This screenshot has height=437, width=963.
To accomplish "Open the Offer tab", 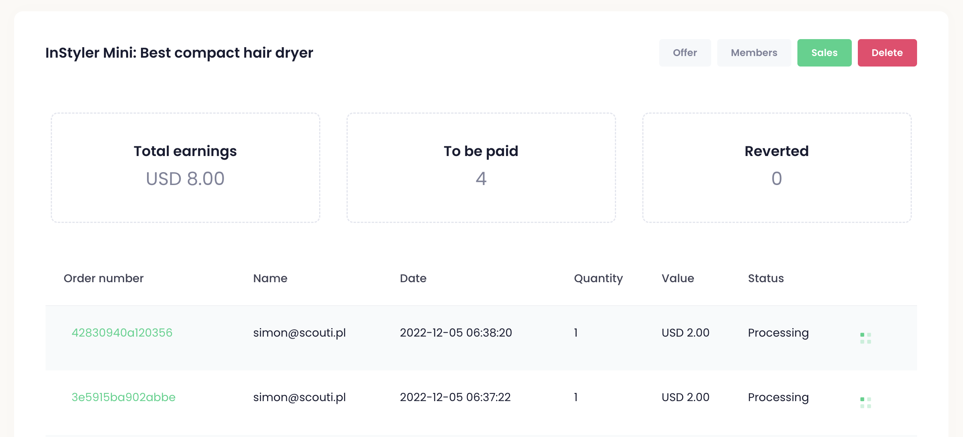I will pyautogui.click(x=685, y=53).
